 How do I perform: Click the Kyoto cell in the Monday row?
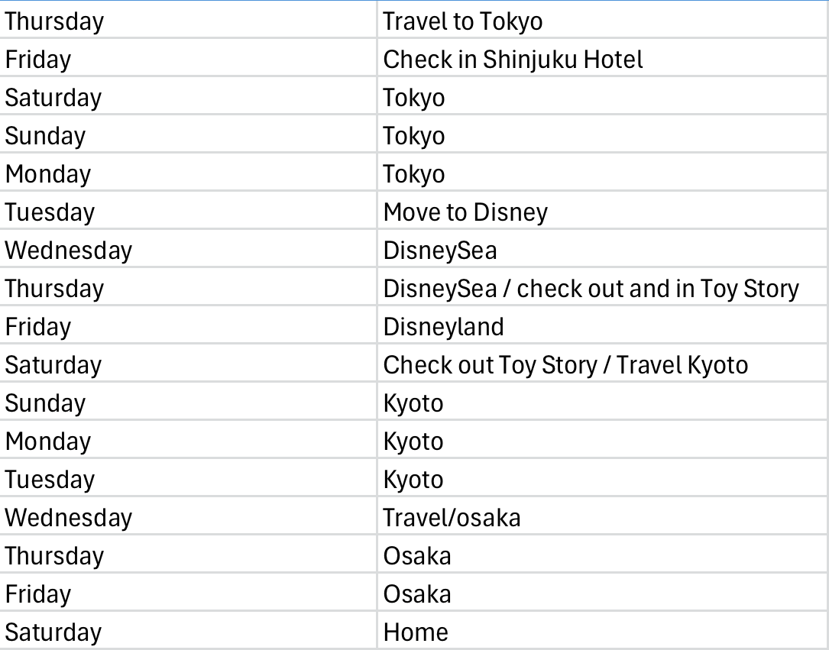tap(413, 441)
